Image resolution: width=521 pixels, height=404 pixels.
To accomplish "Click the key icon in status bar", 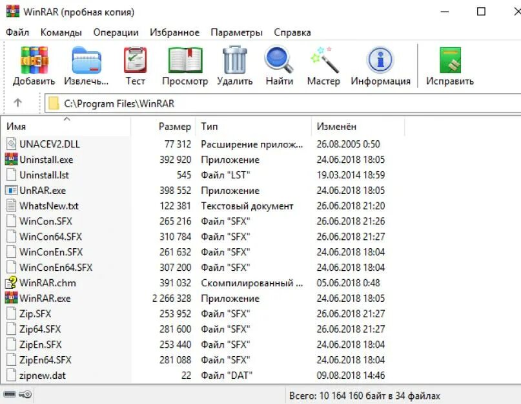I will click(x=25, y=394).
